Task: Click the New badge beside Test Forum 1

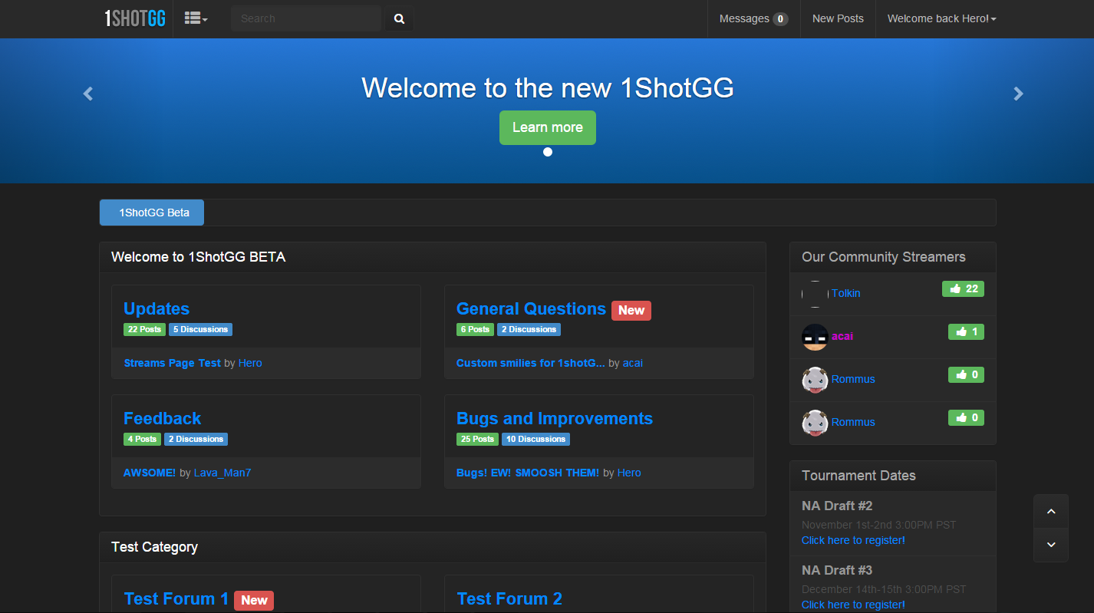Action: [254, 600]
